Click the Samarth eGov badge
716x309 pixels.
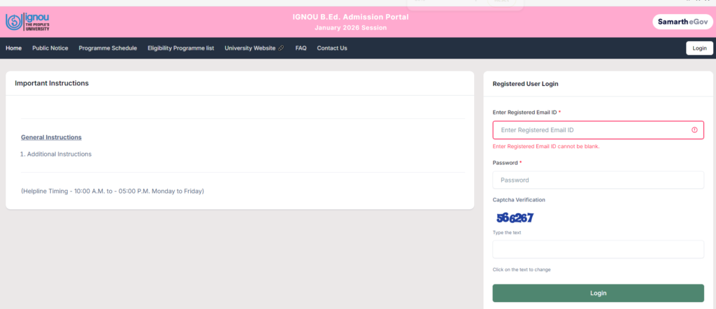(x=682, y=22)
